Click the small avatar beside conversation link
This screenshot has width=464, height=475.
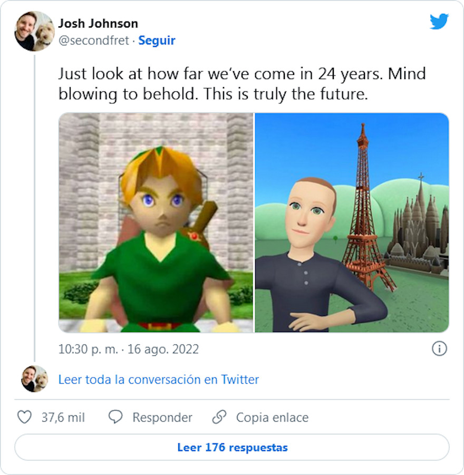pyautogui.click(x=34, y=379)
